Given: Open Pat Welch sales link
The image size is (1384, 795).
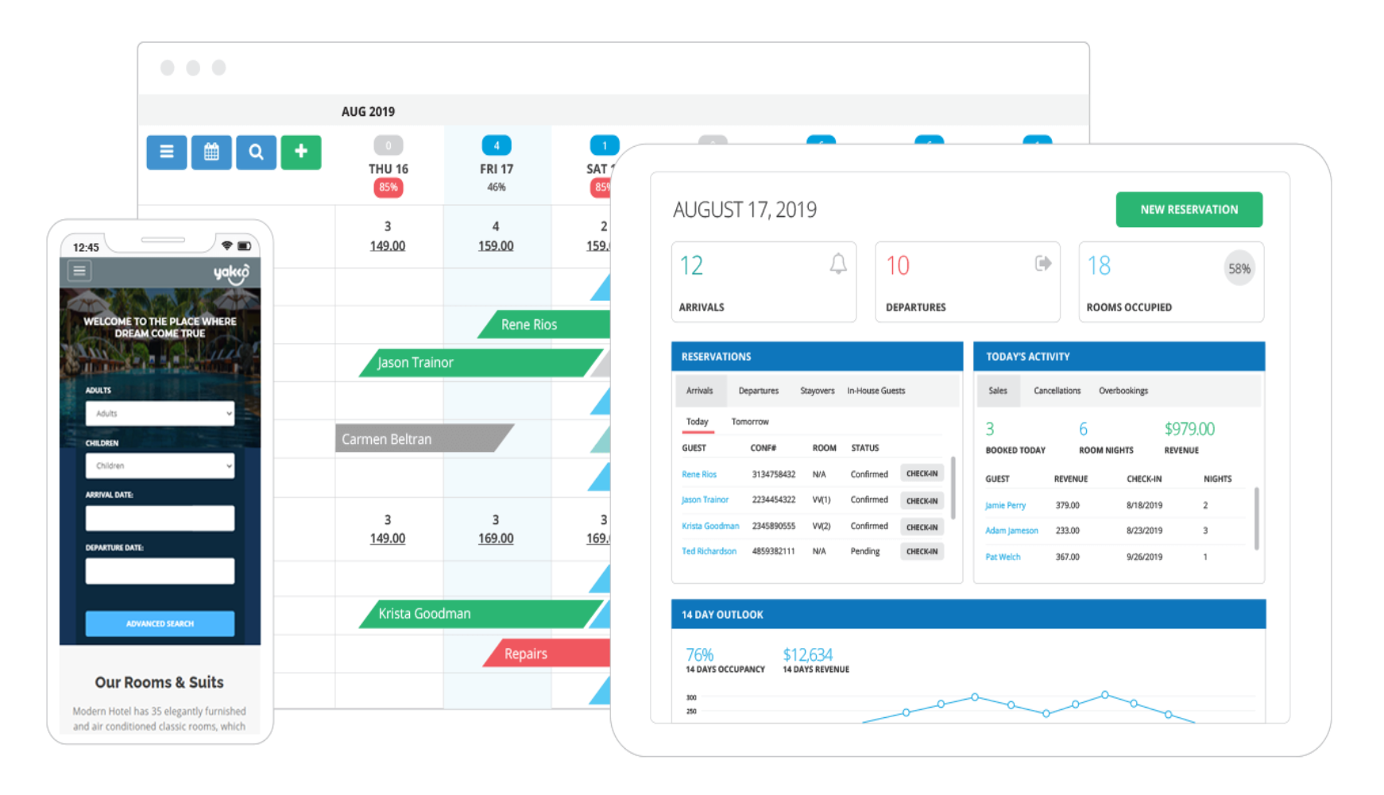Looking at the screenshot, I should (1003, 557).
